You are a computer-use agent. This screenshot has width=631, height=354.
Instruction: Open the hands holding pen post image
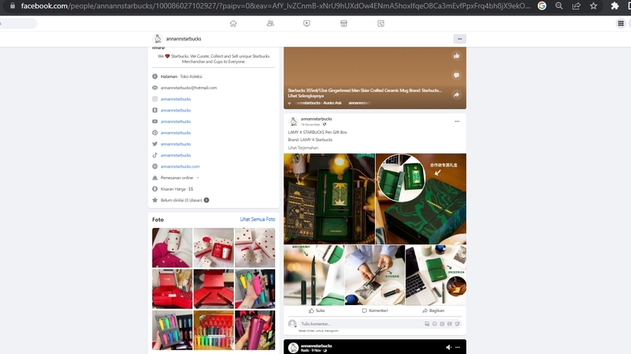(x=375, y=275)
